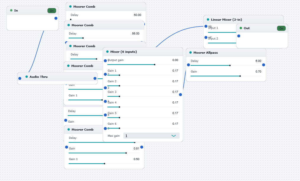Select the Linear Mixer (2-in) title bar

243,20
